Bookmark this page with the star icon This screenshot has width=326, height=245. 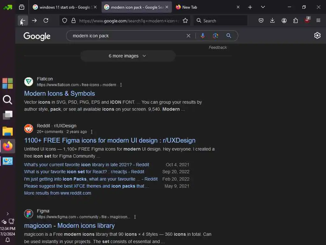coord(185,21)
